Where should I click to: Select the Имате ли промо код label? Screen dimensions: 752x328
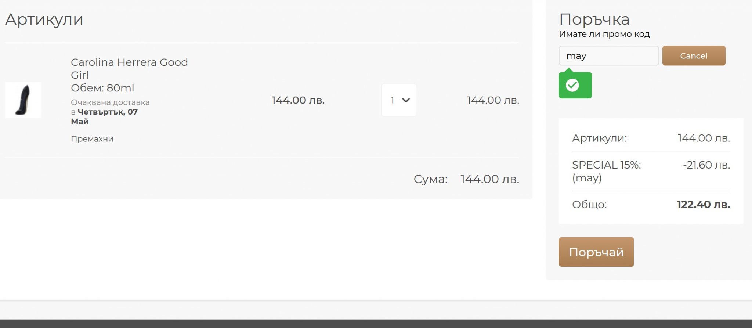(x=604, y=34)
